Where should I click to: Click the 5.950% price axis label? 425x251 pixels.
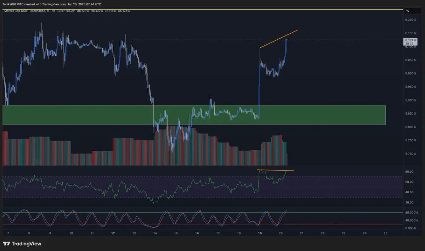[x=411, y=87]
